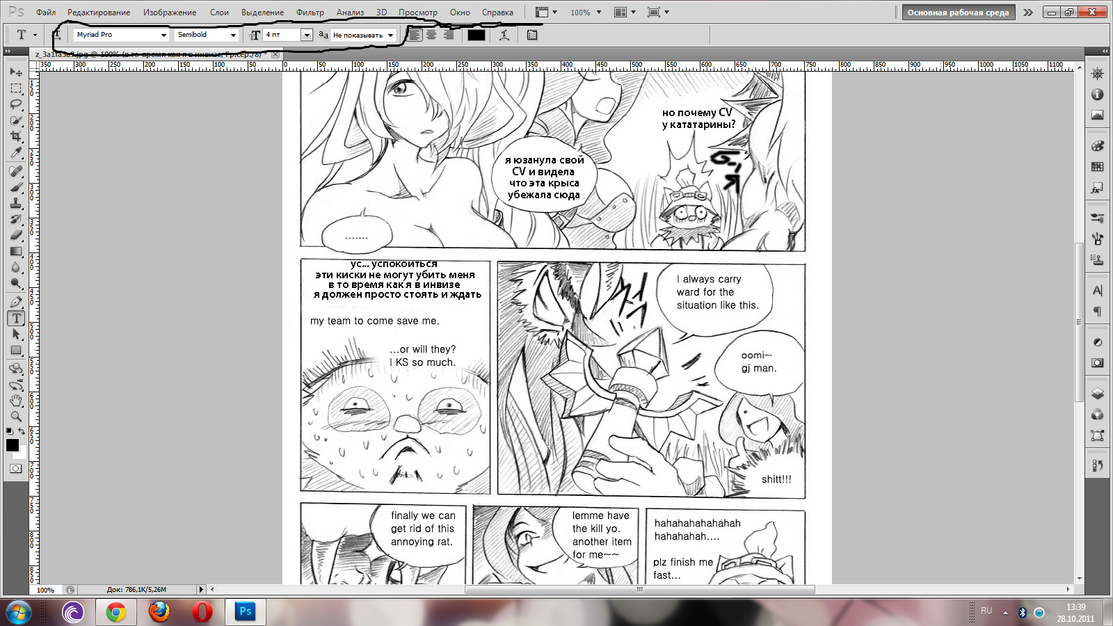The image size is (1113, 626).
Task: Toggle Quick Mask mode
Action: 15,469
